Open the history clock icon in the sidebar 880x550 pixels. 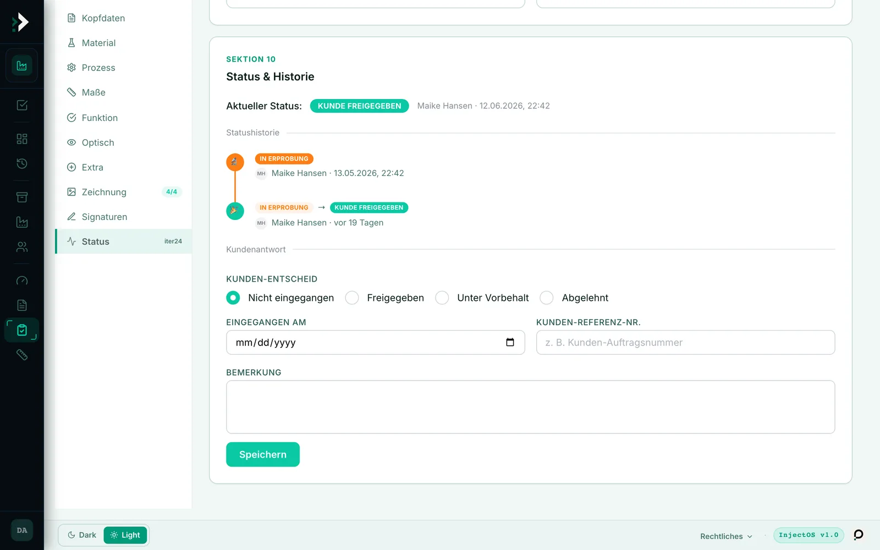pyautogui.click(x=22, y=163)
